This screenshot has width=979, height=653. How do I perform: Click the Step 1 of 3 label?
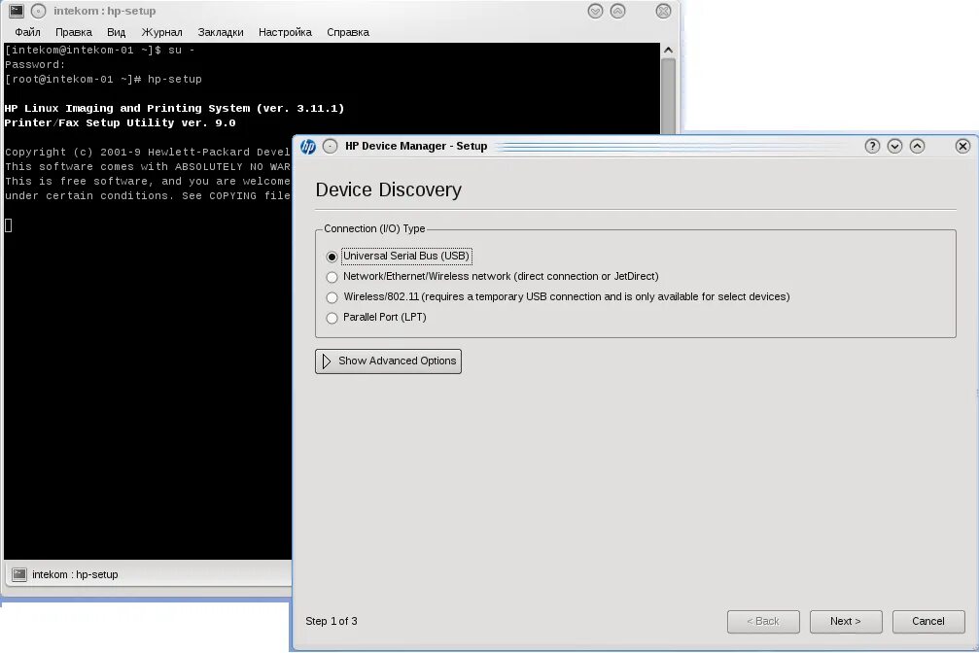[332, 621]
